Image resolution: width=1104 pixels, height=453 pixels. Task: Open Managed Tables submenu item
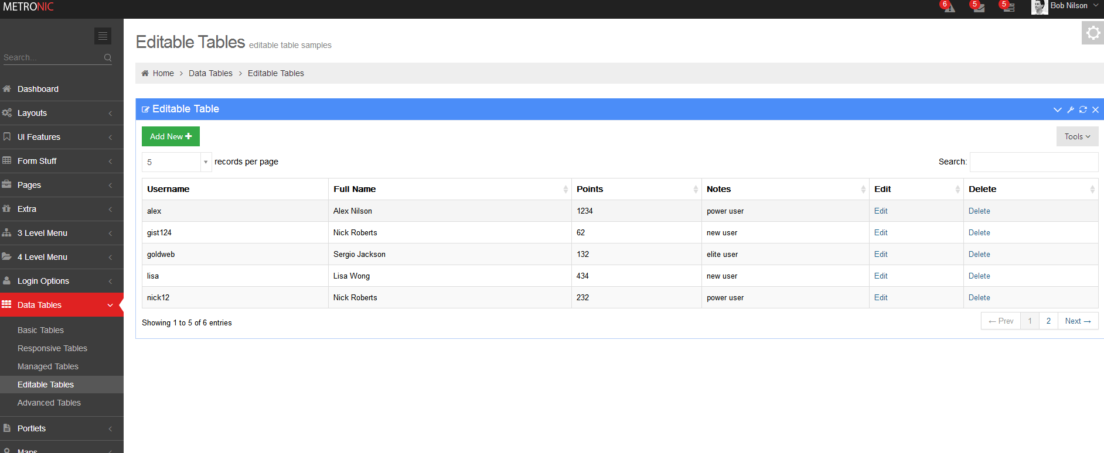47,366
